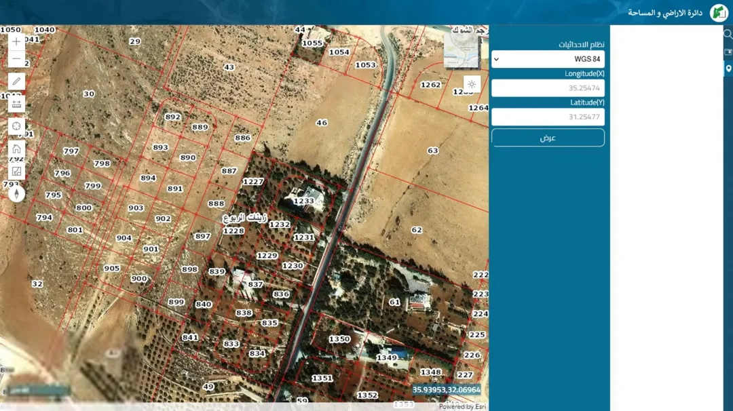Image resolution: width=733 pixels, height=411 pixels.
Task: Activate the locate-me crosshair tool
Action: click(x=16, y=126)
